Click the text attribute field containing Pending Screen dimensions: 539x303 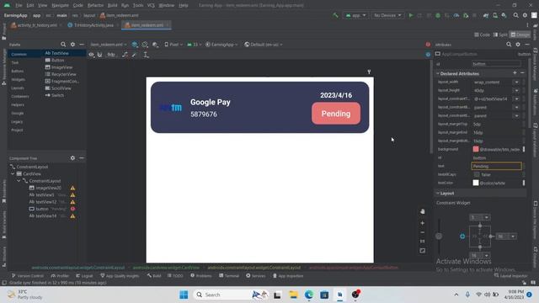tap(496, 167)
